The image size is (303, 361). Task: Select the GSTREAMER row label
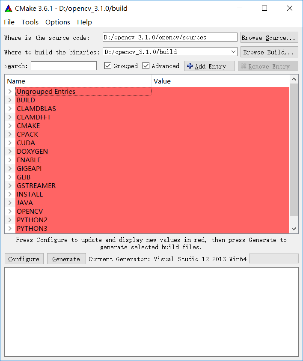(36, 185)
